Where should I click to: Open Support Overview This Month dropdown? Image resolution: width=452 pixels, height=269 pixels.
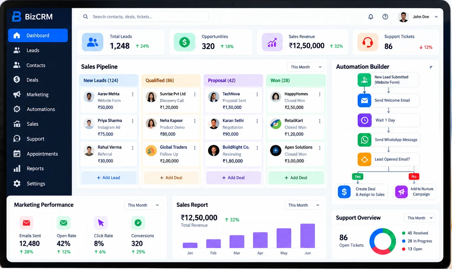pyautogui.click(x=420, y=218)
